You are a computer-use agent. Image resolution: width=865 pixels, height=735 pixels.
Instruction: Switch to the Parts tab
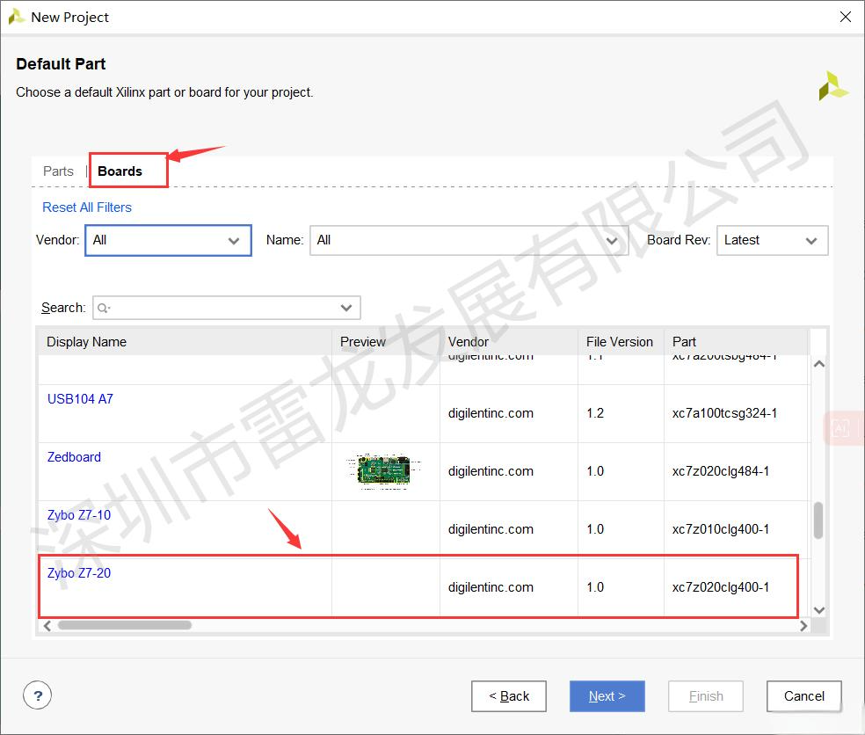[58, 171]
